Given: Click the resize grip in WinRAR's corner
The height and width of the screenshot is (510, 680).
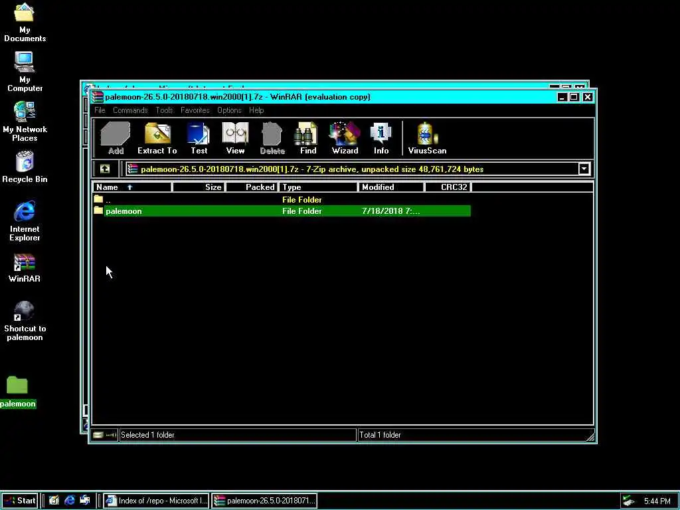Looking at the screenshot, I should coord(590,436).
